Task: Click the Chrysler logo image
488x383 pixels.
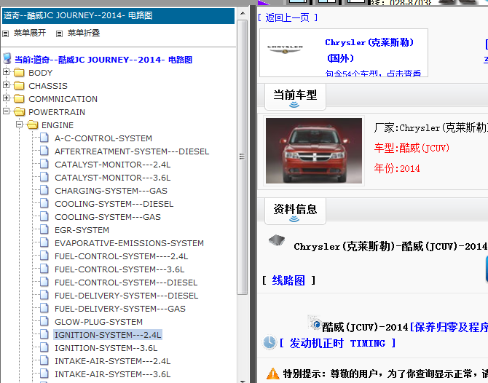Action: pos(285,49)
